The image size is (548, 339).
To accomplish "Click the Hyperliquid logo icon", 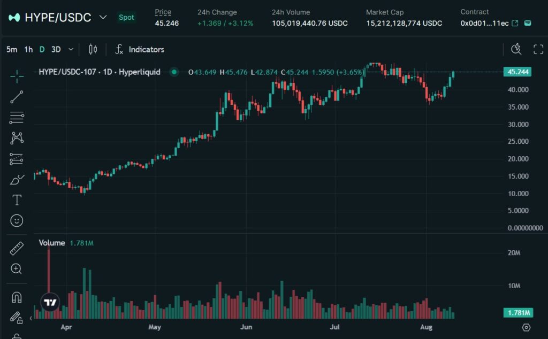I will 14,17.
